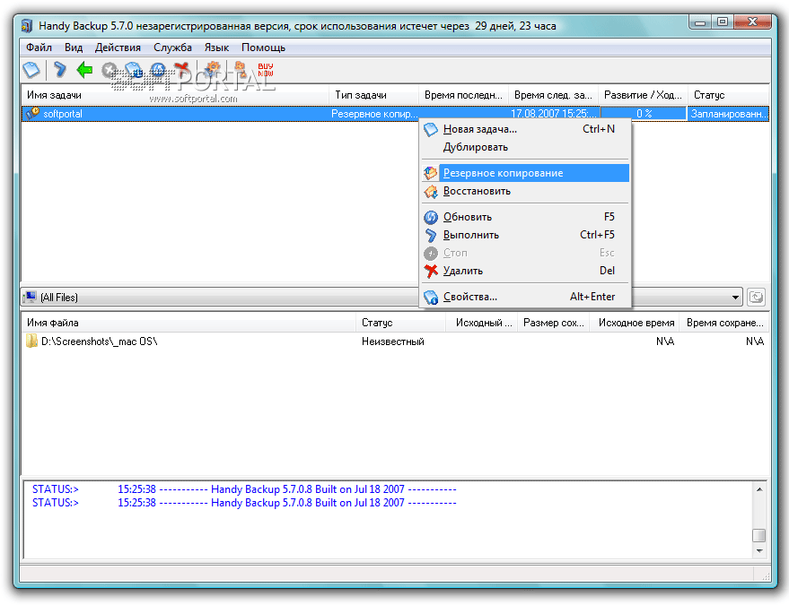The width and height of the screenshot is (789, 605).
Task: Click the Время последн... column header
Action: (x=463, y=95)
